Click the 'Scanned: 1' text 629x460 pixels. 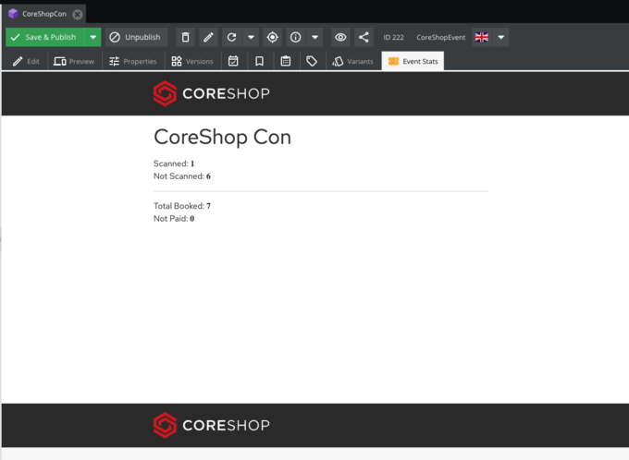pyautogui.click(x=174, y=163)
